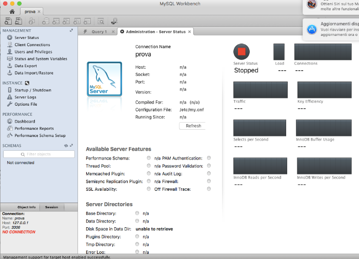Viewport: 359px width, 259px height.
Task: Click the reconnect to DBMS icon
Action: [114, 22]
